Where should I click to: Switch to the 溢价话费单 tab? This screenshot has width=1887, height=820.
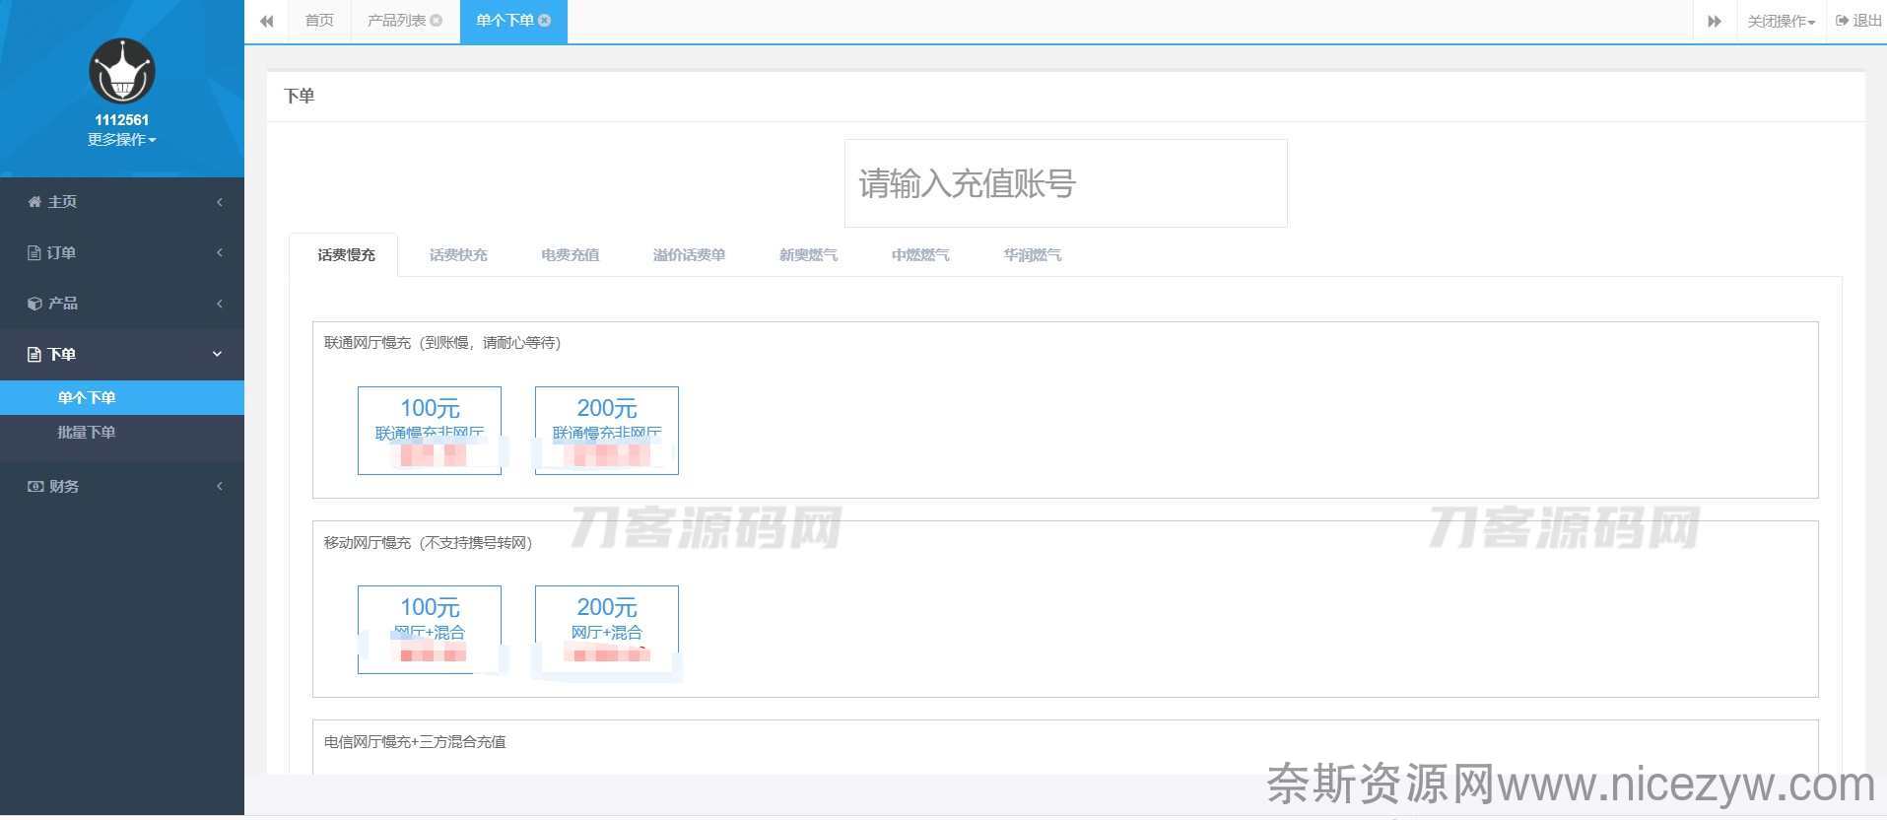689,255
